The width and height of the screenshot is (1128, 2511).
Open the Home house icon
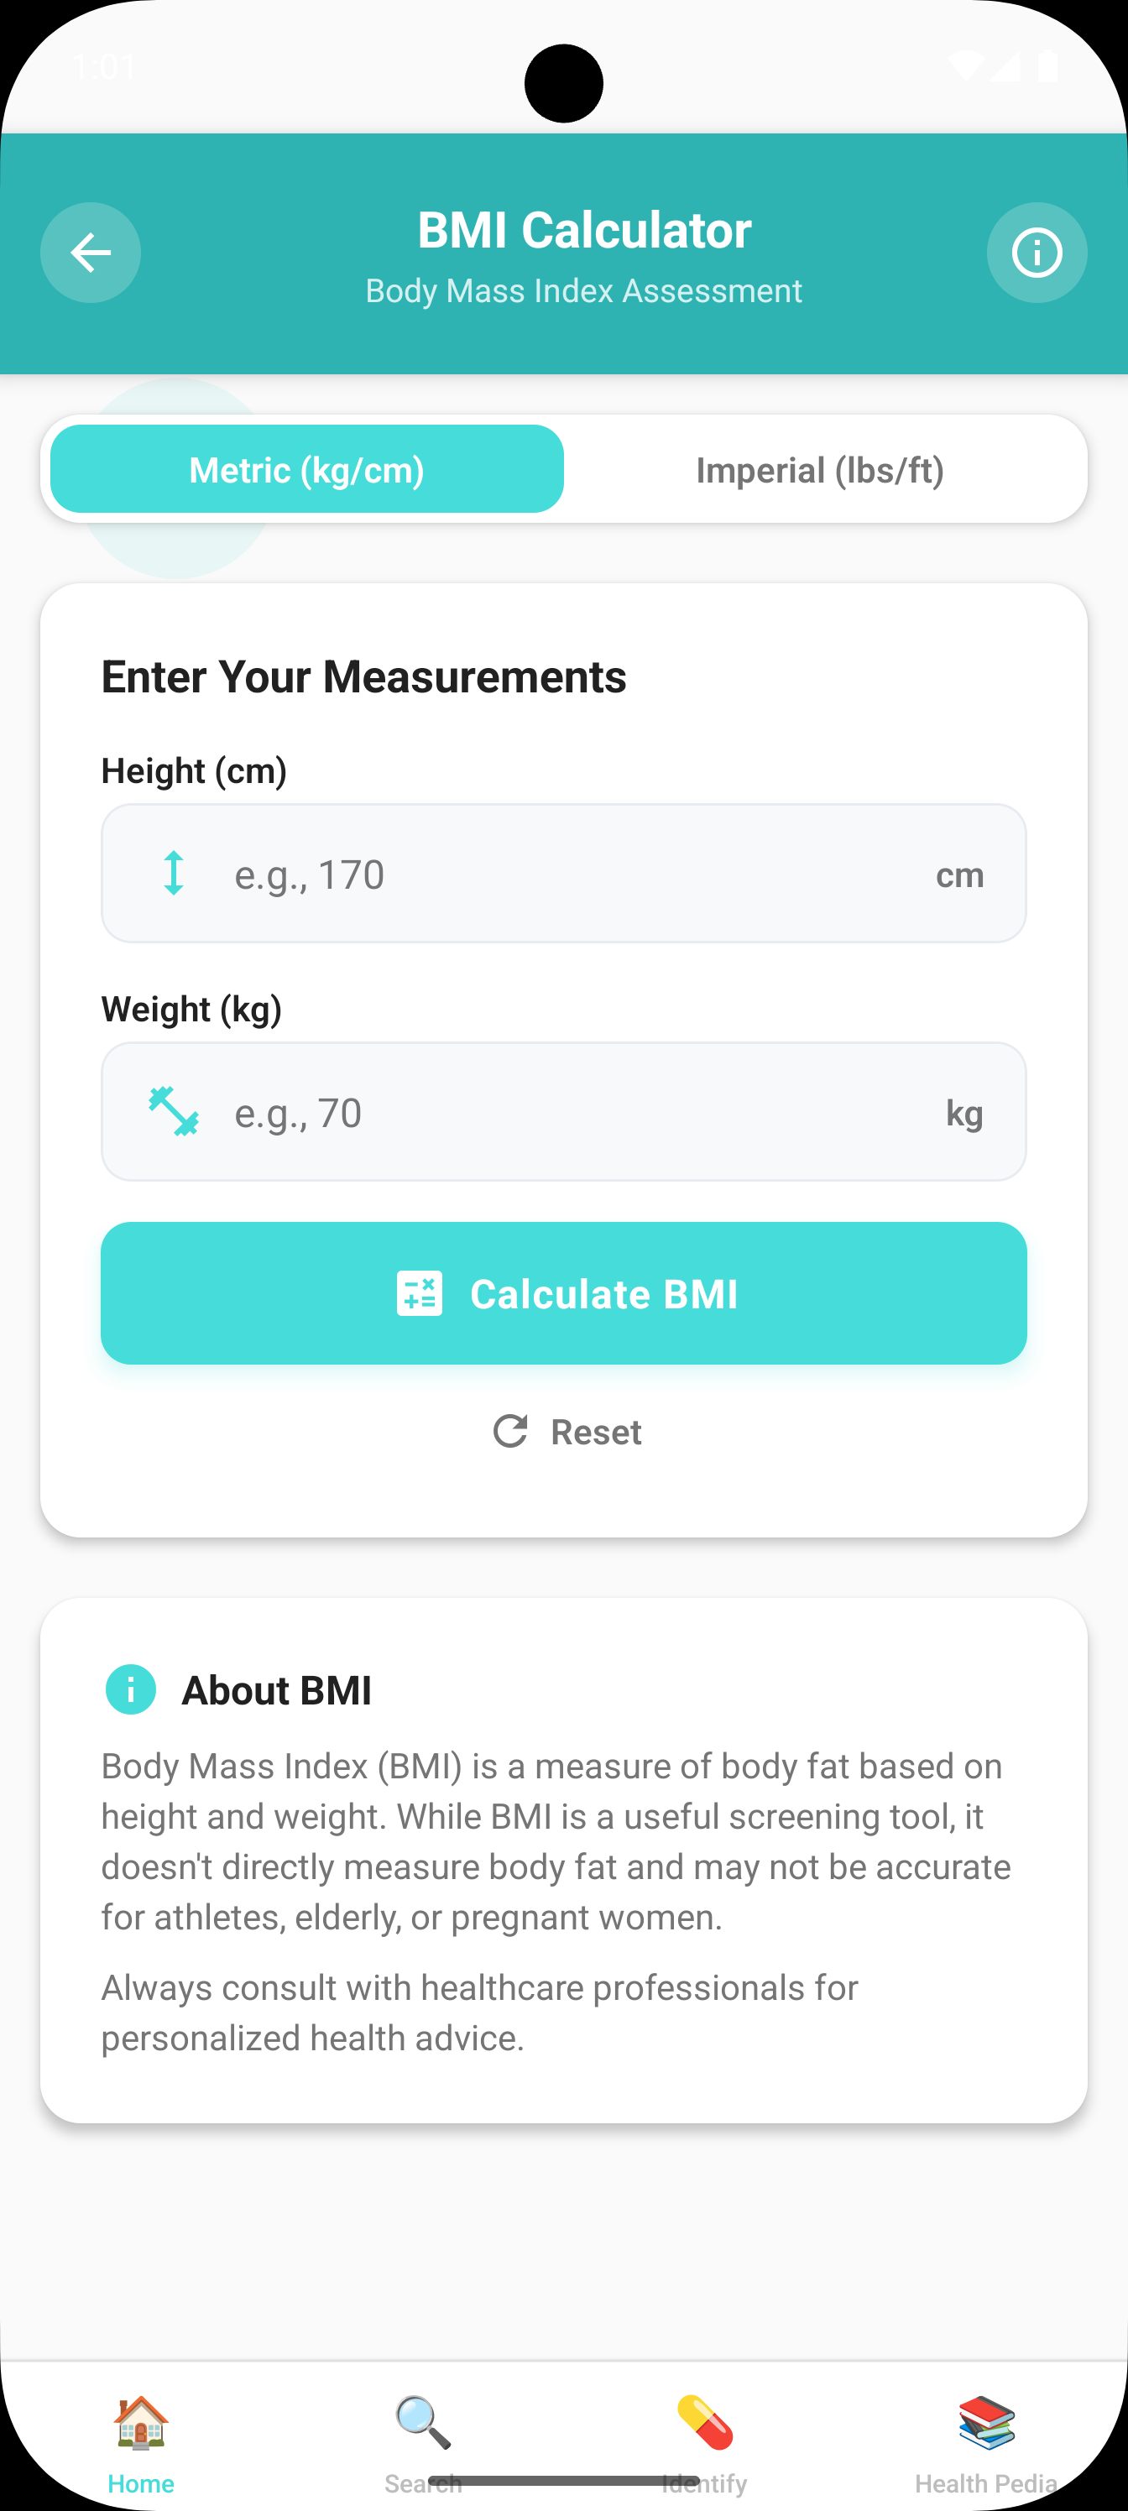pos(141,2423)
